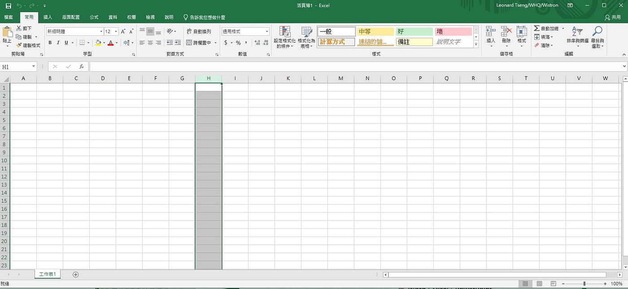The width and height of the screenshot is (628, 289).
Task: Click the Cut scissors icon
Action: click(x=19, y=29)
